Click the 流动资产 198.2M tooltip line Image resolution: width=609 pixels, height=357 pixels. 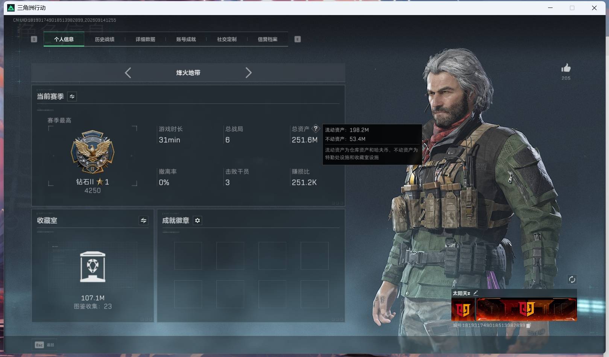[x=347, y=130]
